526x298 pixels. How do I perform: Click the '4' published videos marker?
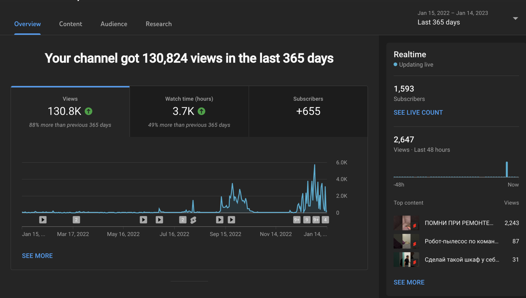click(325, 220)
